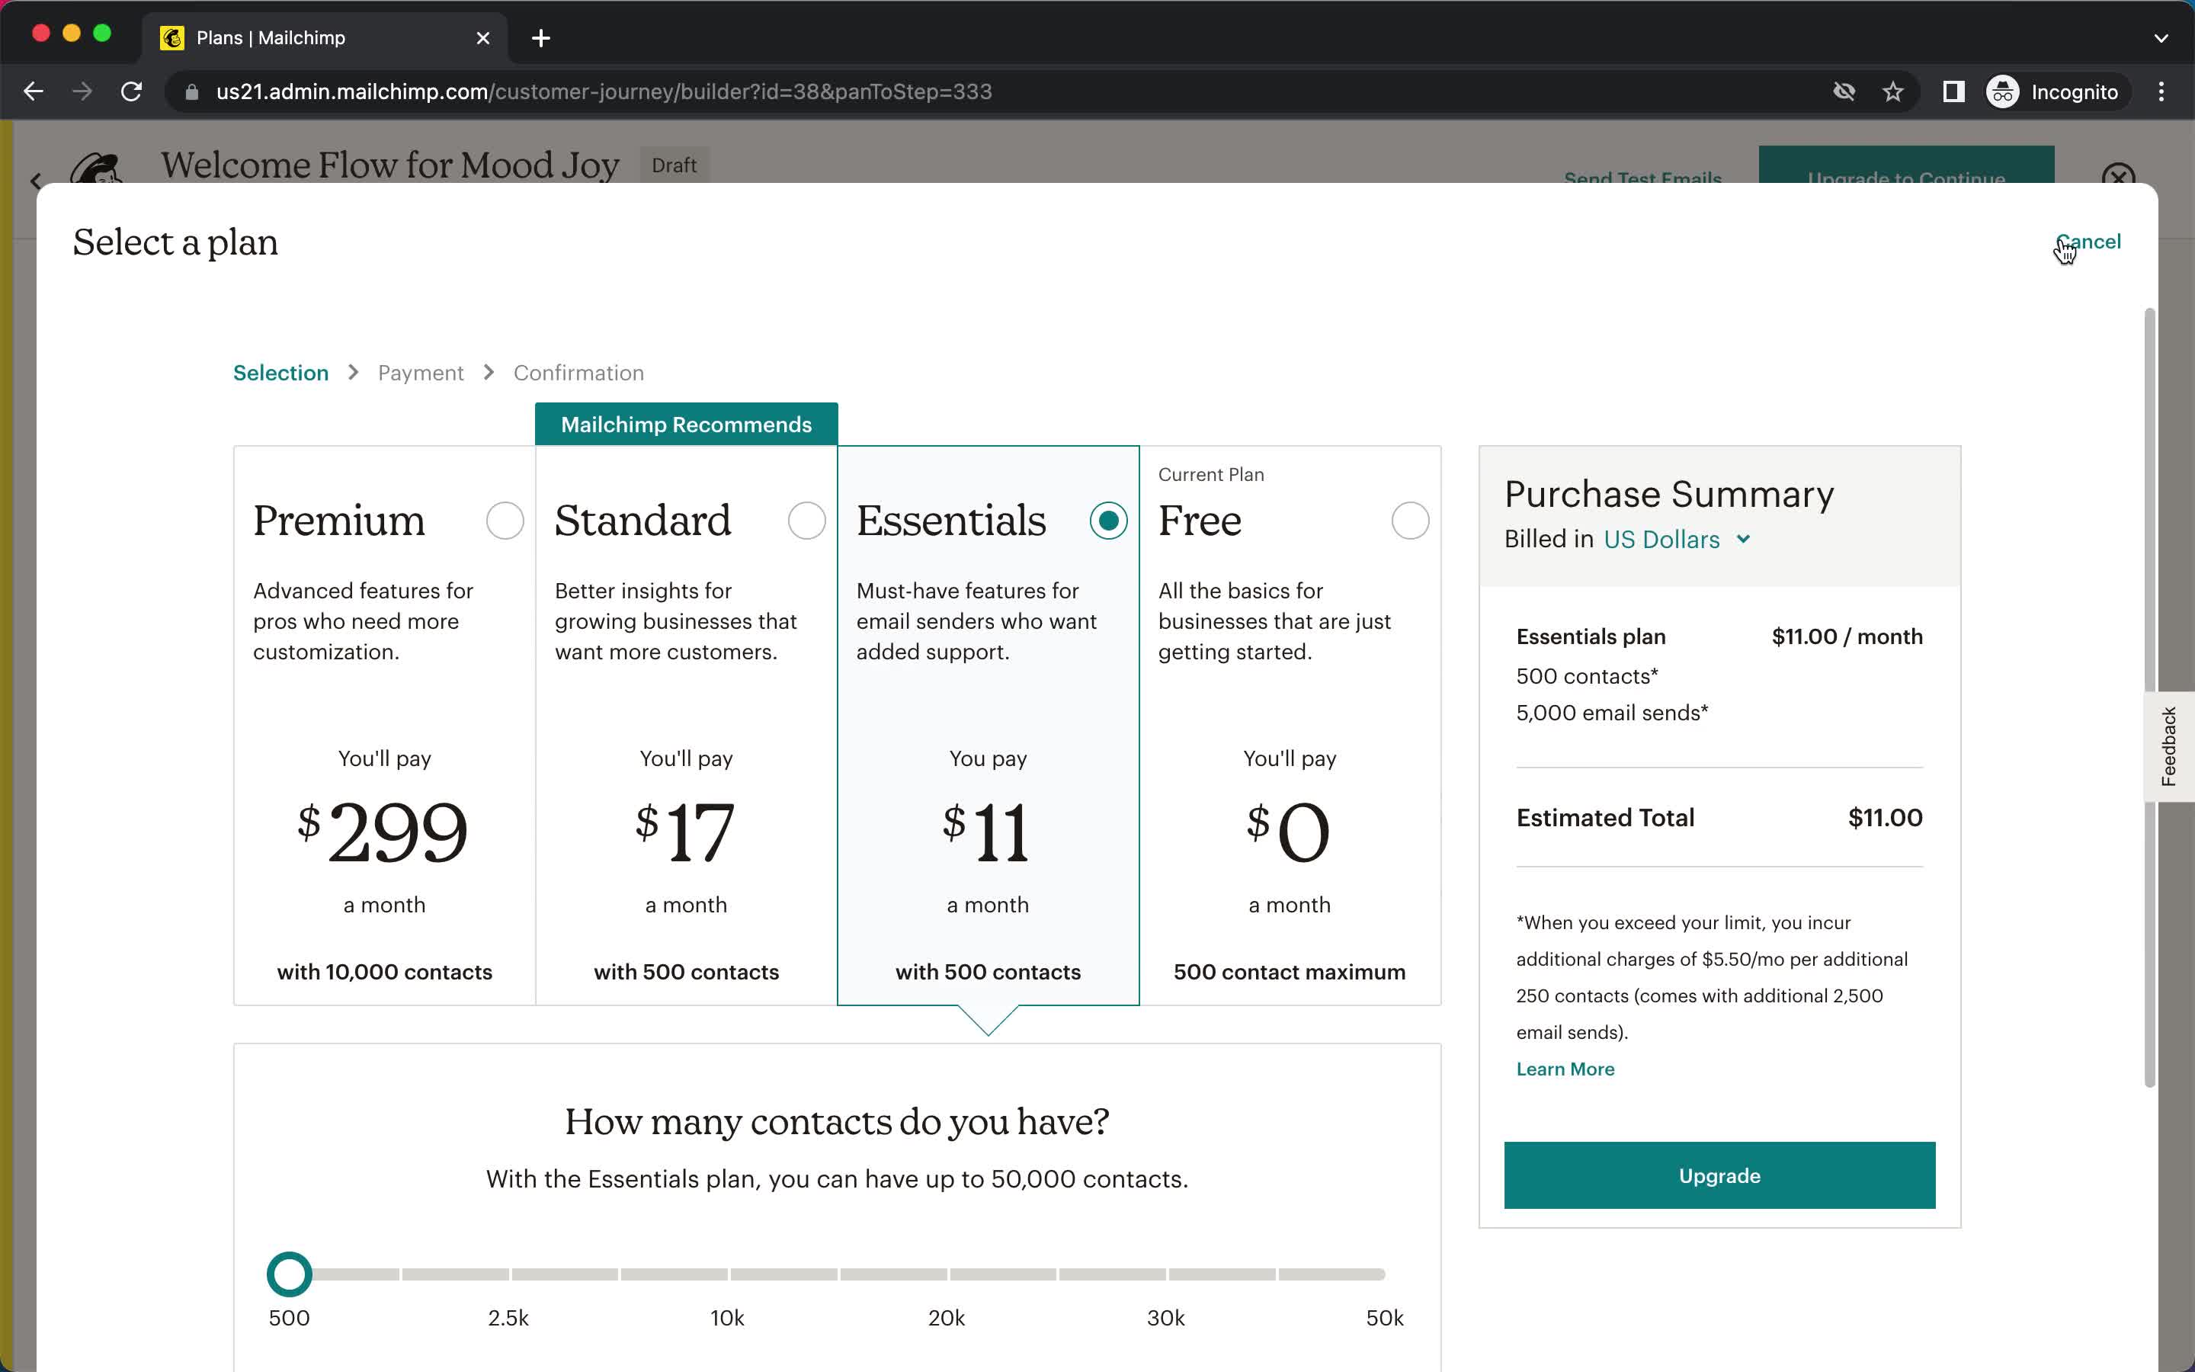Click the Learn More link in purchase summary
Viewport: 2195px width, 1372px height.
pyautogui.click(x=1565, y=1069)
